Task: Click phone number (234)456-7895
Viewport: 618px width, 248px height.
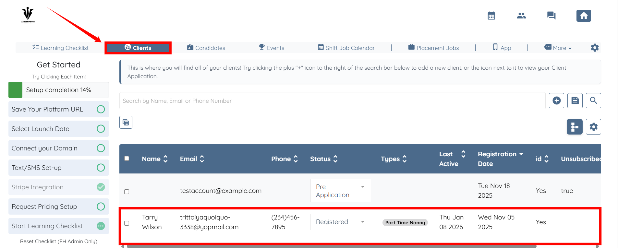Action: pos(285,222)
